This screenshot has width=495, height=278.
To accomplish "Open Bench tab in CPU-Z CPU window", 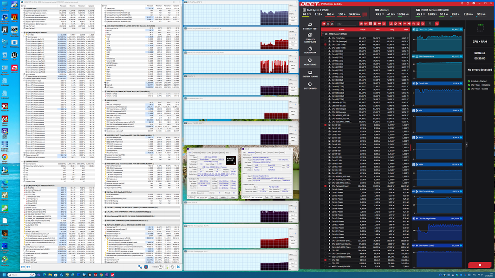I will (x=222, y=153).
